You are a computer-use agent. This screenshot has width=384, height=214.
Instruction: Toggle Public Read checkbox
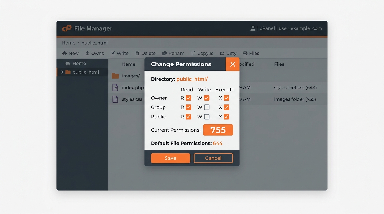[x=188, y=117]
